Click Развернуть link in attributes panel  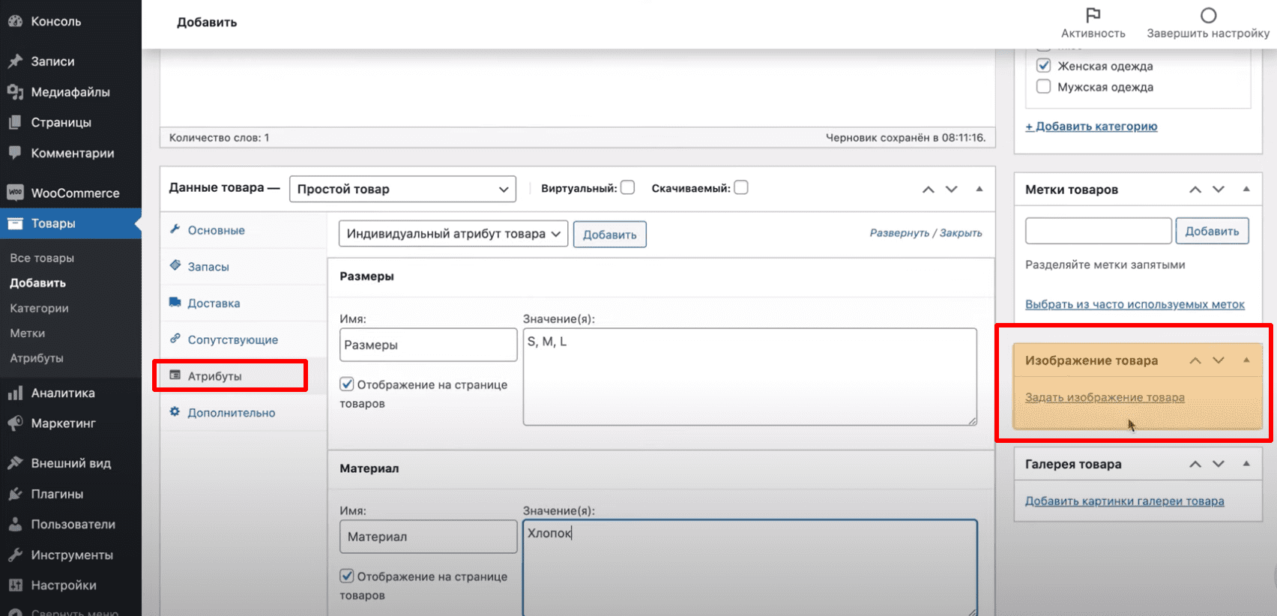point(899,233)
